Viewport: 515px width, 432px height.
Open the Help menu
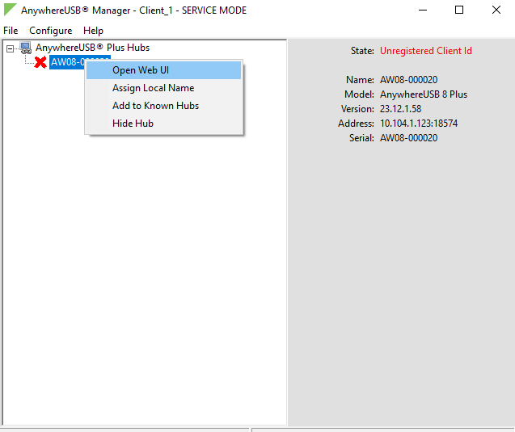coord(93,31)
